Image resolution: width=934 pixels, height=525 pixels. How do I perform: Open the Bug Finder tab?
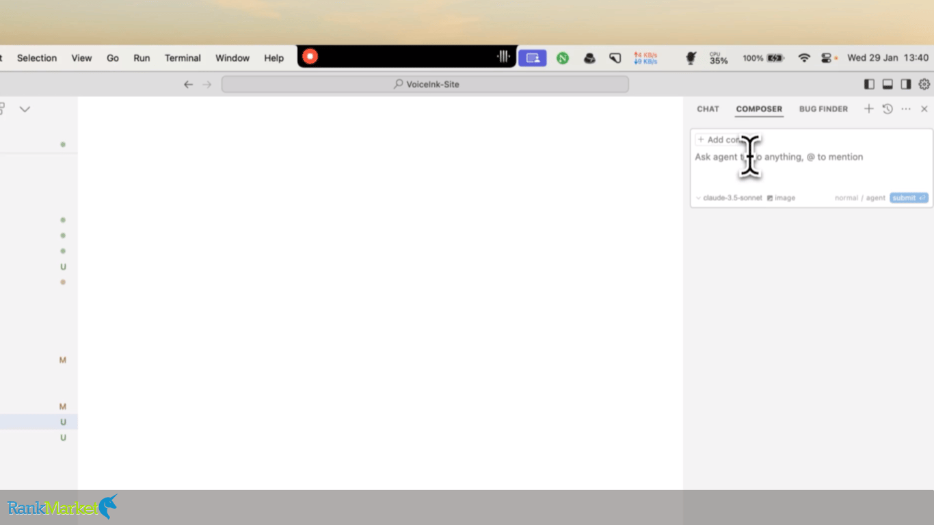click(823, 109)
